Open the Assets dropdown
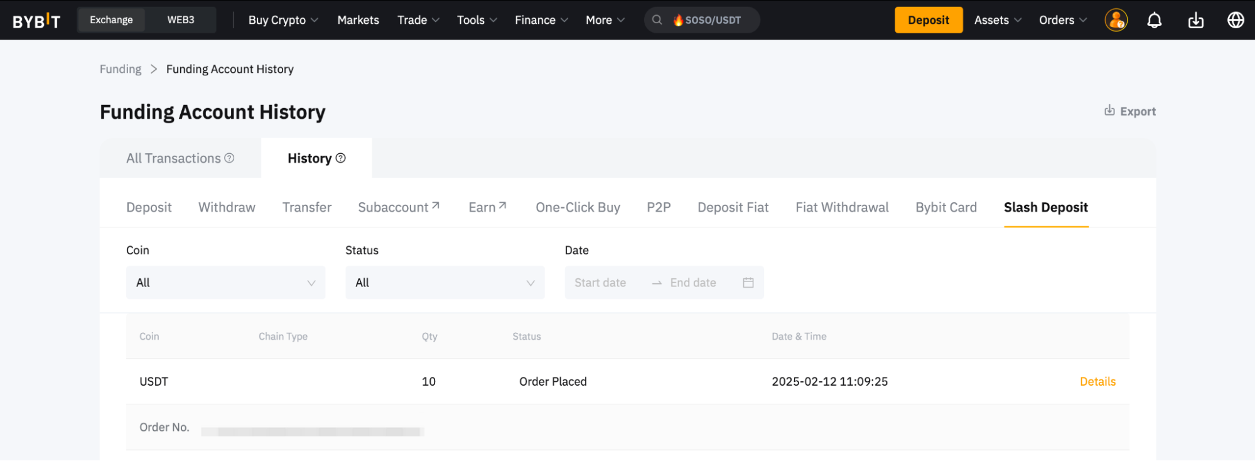The image size is (1255, 461). (x=997, y=20)
